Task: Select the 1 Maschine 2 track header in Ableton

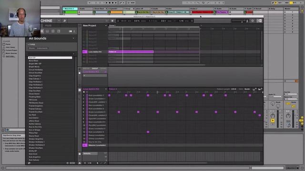Action: pyautogui.click(x=70, y=9)
